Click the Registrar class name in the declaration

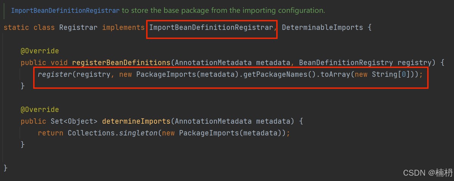coord(78,28)
